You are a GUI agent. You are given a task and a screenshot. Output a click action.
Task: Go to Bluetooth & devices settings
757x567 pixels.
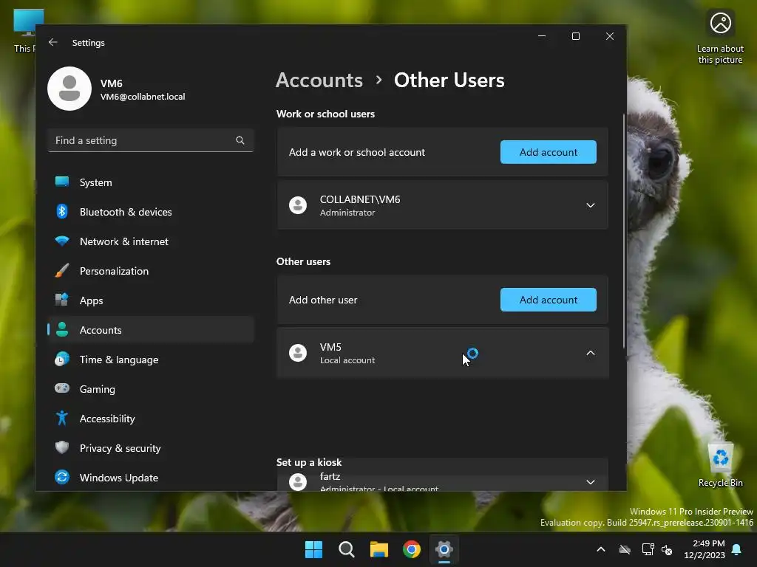point(151,212)
